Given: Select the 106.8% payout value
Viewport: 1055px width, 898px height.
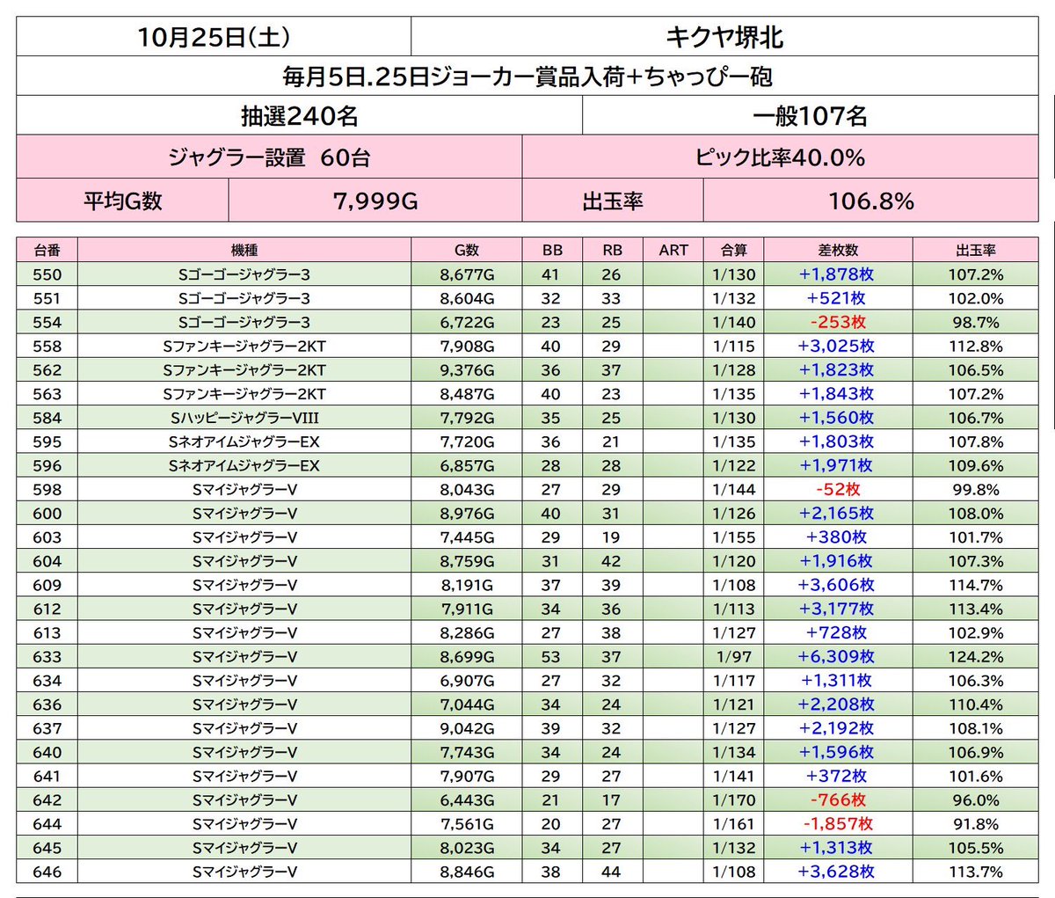Looking at the screenshot, I should [x=871, y=201].
